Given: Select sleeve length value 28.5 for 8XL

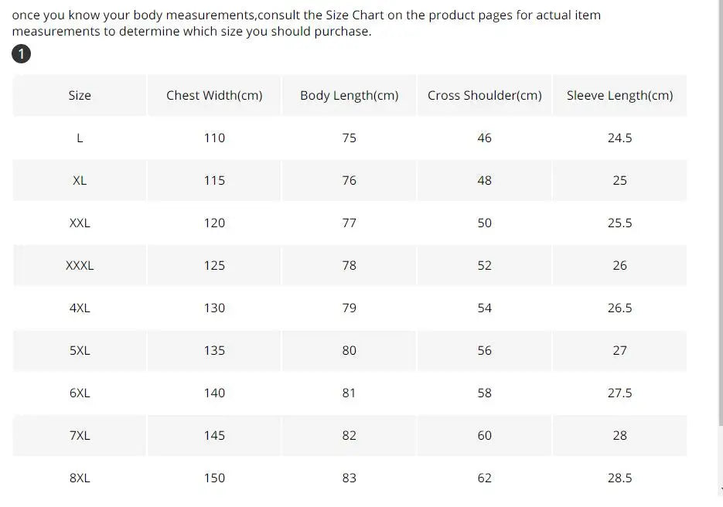Looking at the screenshot, I should (619, 478).
